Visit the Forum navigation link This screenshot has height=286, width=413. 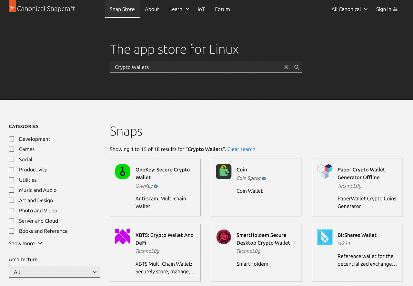222,9
